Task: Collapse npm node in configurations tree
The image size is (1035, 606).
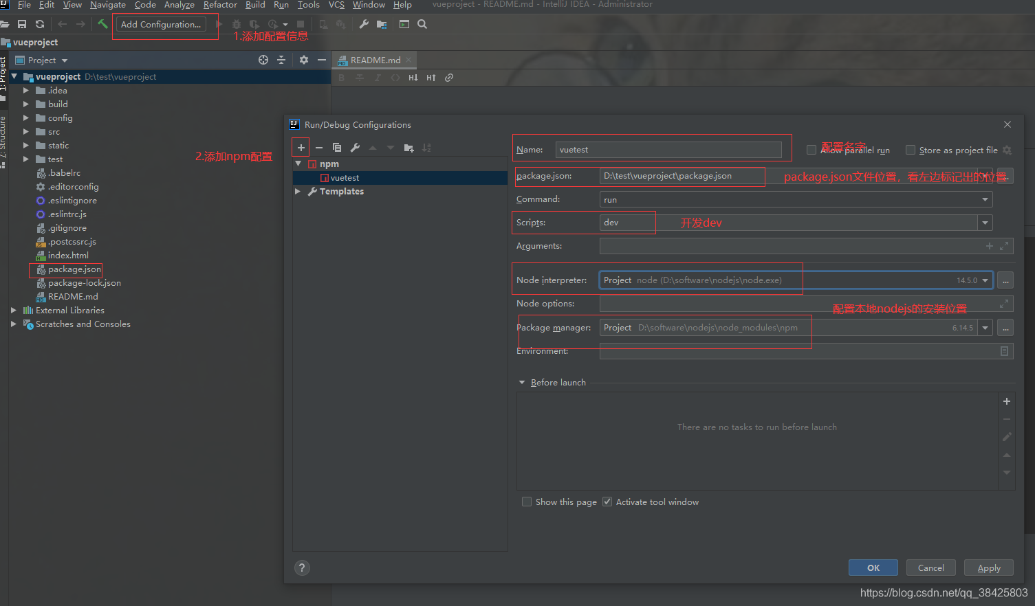Action: click(298, 164)
